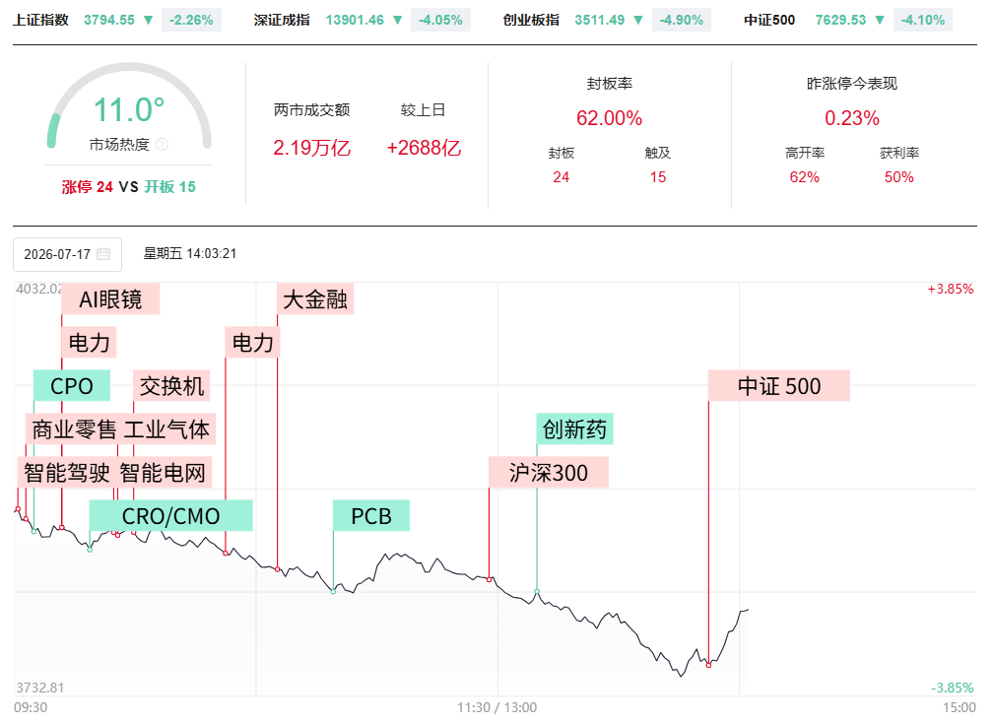Click the down arrow next to 上证指数 3794.55
The height and width of the screenshot is (724, 993).
tap(148, 21)
